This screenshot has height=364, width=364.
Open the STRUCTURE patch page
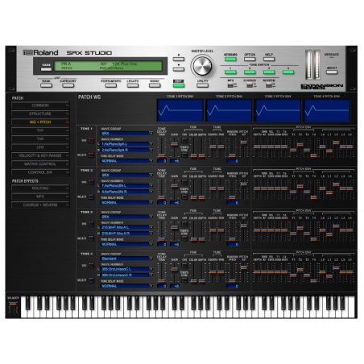coord(40,114)
